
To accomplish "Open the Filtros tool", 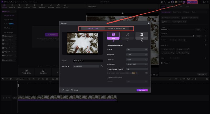I will coord(58,6).
